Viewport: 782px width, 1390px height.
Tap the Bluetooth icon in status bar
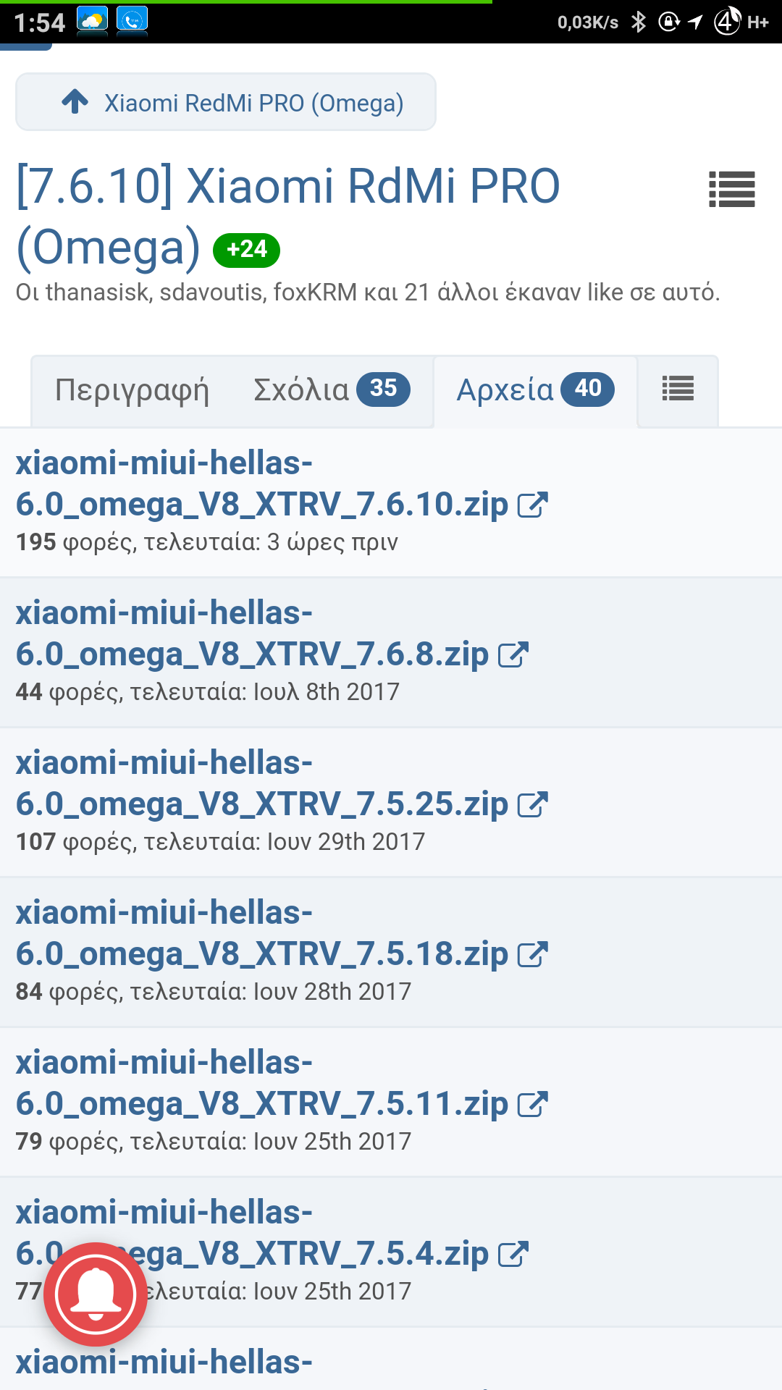click(638, 22)
